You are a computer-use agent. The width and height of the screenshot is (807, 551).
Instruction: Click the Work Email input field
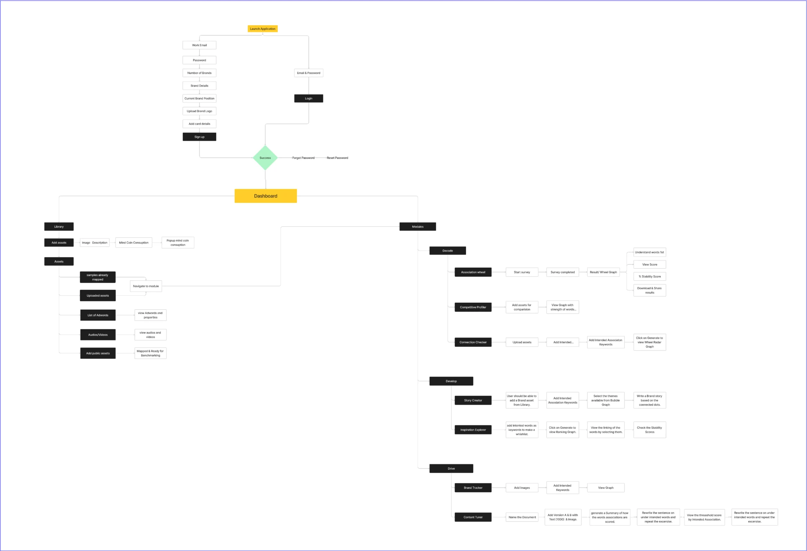pos(199,45)
